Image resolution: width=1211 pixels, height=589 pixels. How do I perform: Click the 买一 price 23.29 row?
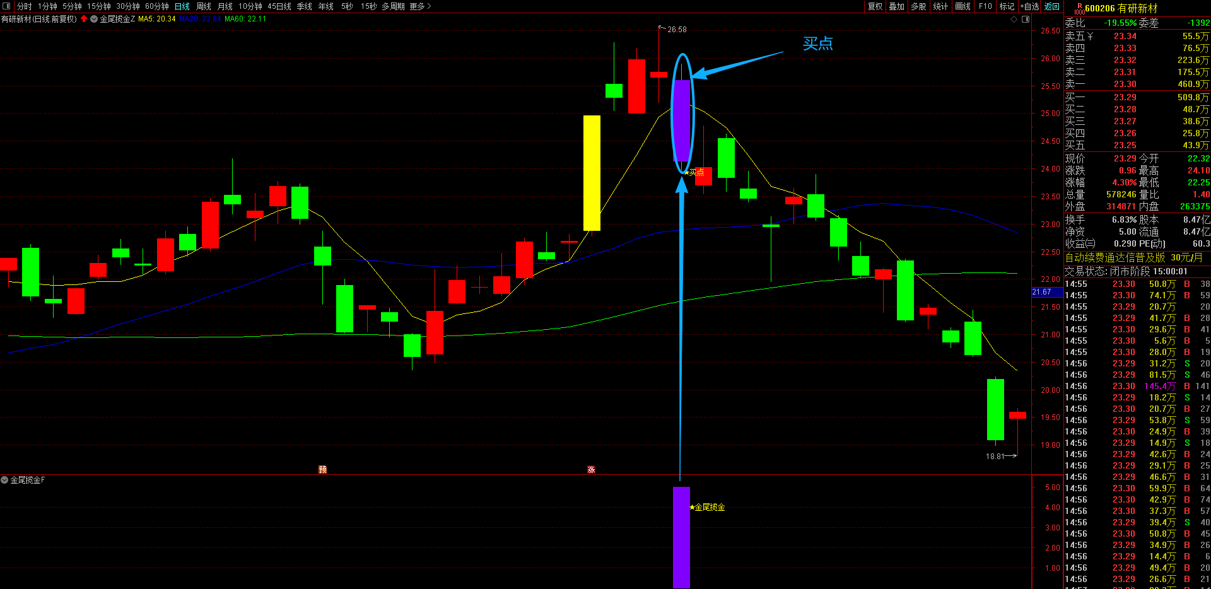pos(1137,97)
